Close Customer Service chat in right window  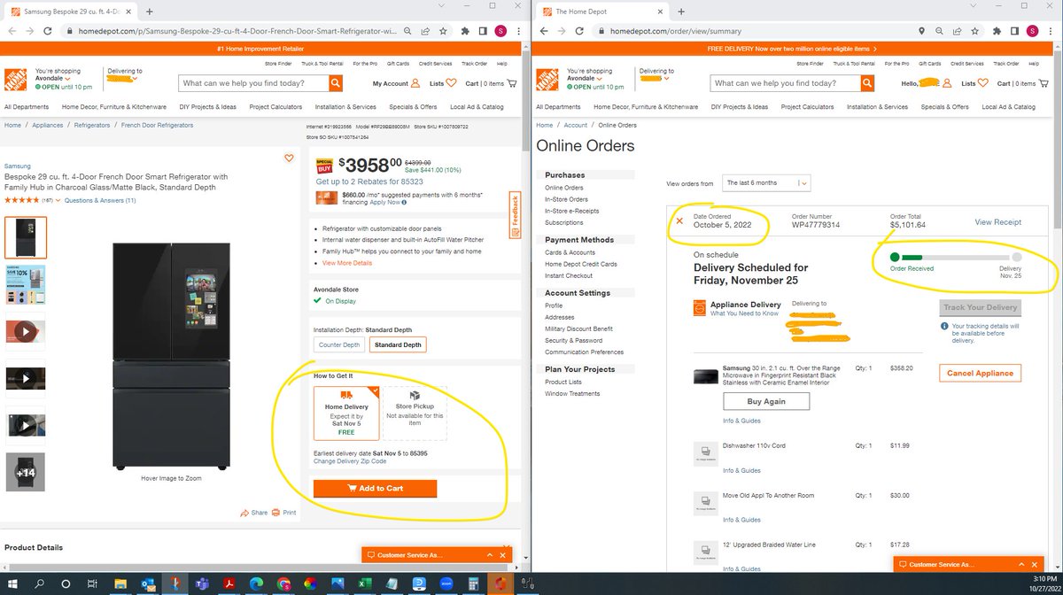1036,564
